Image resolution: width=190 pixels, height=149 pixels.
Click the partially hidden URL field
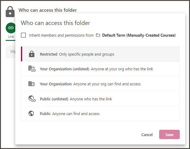(x=11, y=51)
